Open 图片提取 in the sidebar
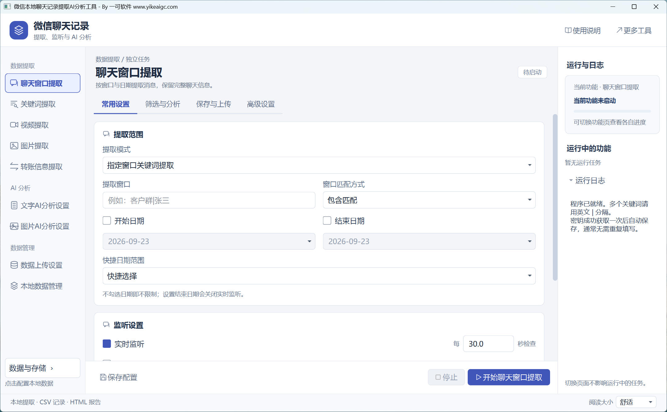 tap(43, 146)
